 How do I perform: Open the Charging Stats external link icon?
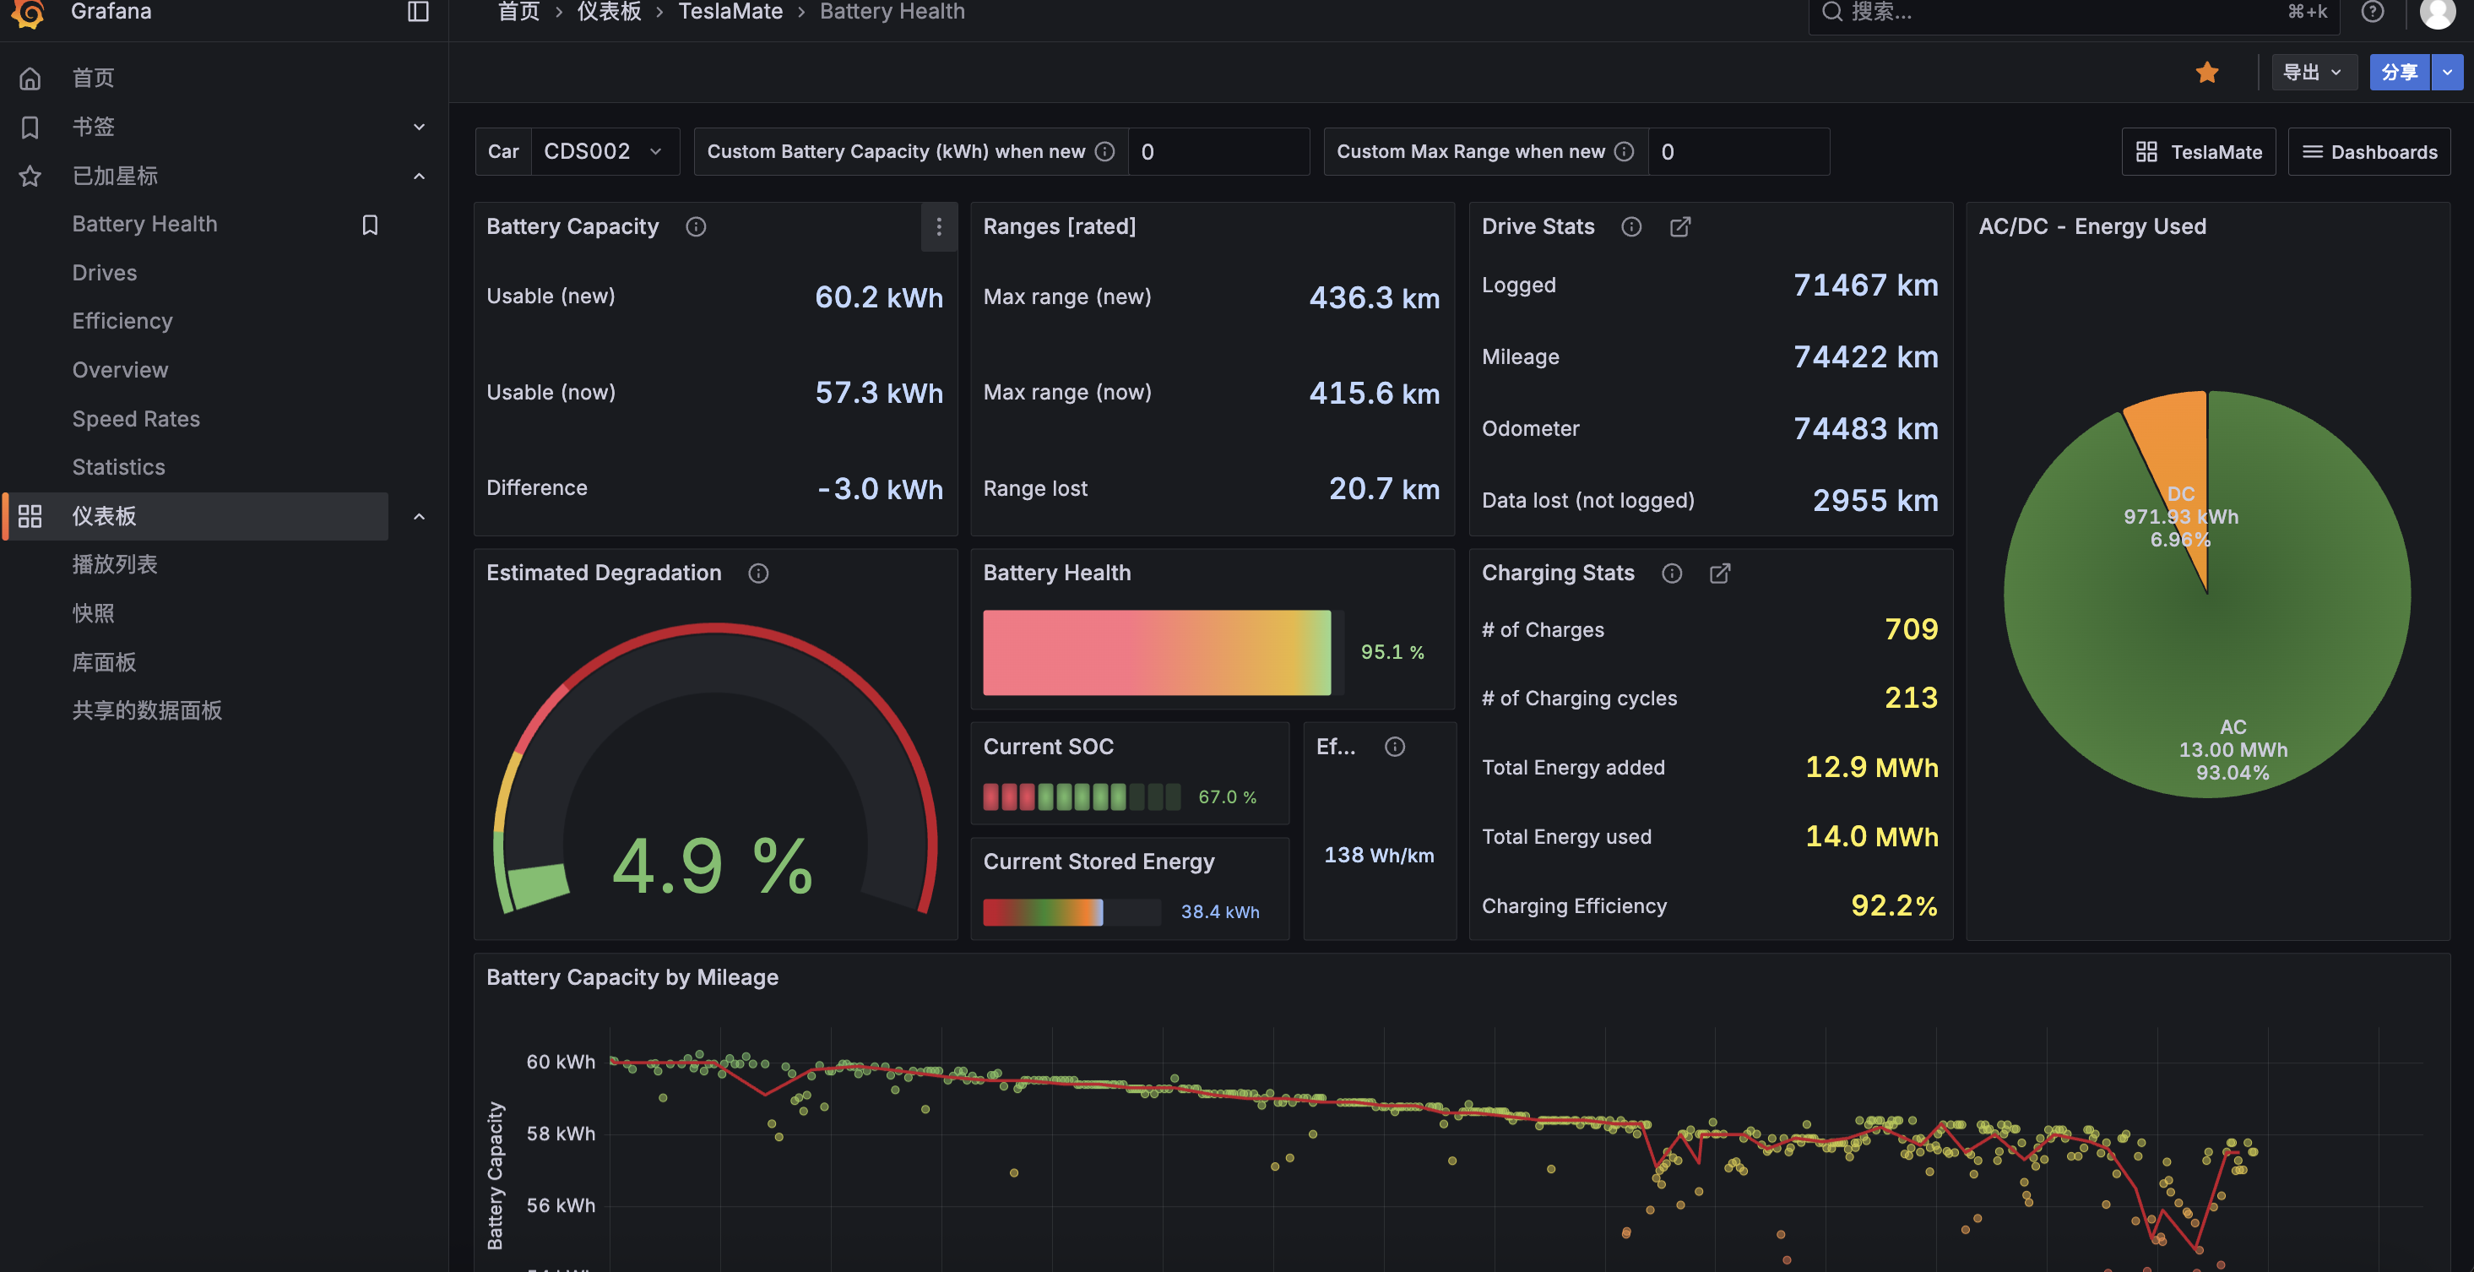(x=1720, y=573)
